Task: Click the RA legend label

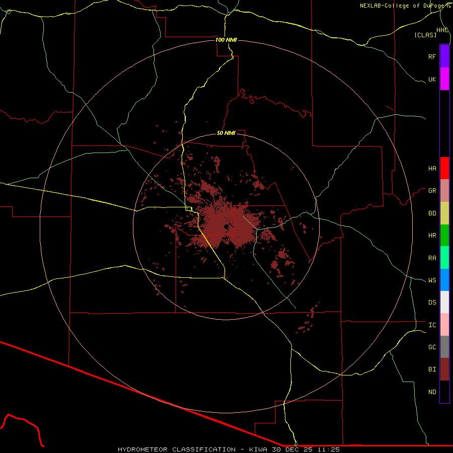Action: [x=432, y=258]
